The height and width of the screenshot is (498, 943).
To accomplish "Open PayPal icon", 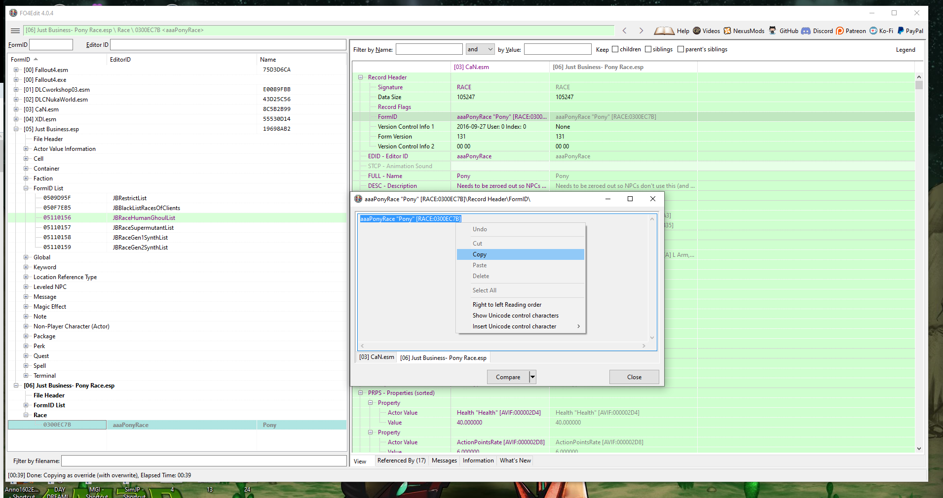I will click(901, 31).
